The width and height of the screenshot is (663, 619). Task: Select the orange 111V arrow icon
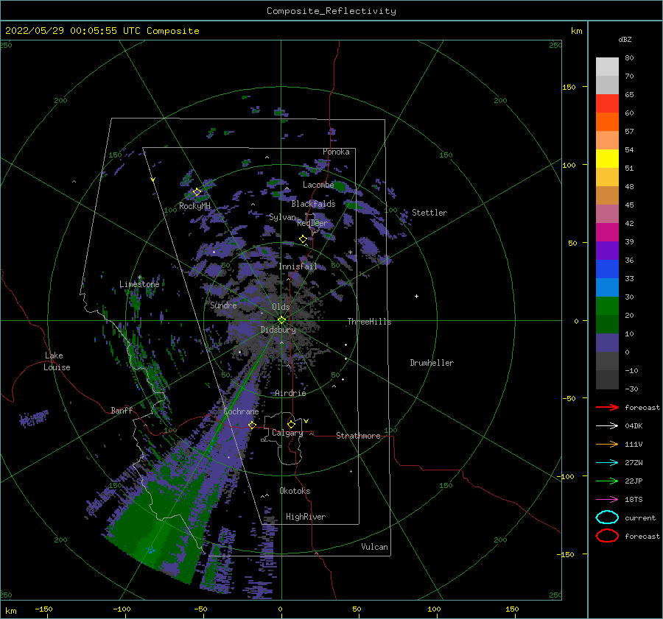coord(607,444)
